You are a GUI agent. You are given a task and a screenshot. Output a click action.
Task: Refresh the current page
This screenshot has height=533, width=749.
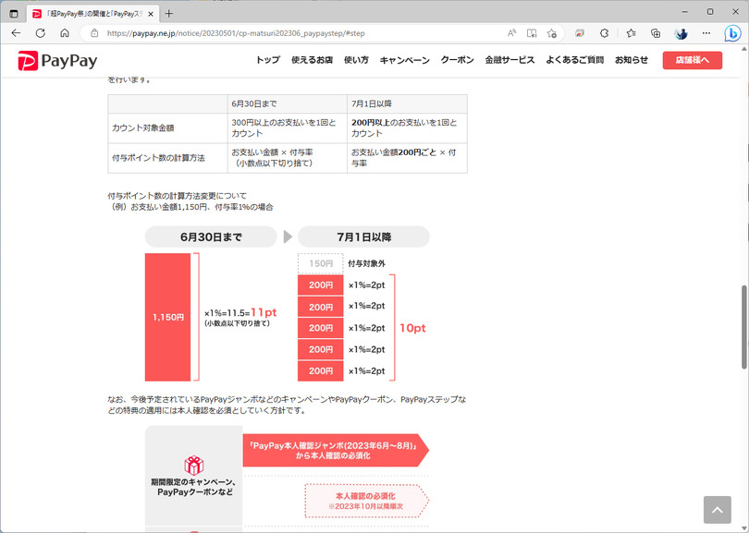click(41, 33)
